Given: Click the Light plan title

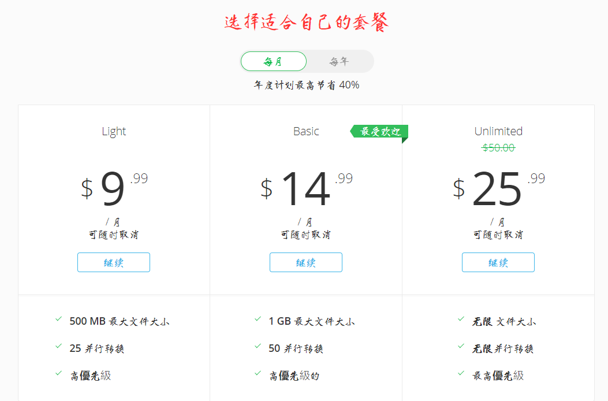Looking at the screenshot, I should pyautogui.click(x=114, y=131).
